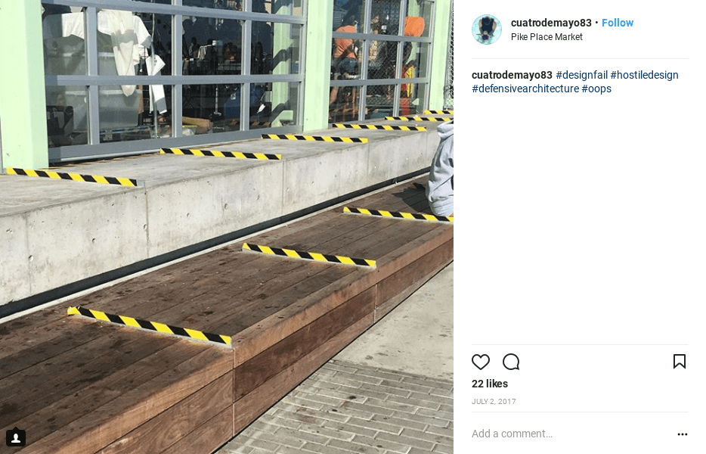Show tagged people via photo corner icon
The image size is (706, 454).
[x=15, y=437]
